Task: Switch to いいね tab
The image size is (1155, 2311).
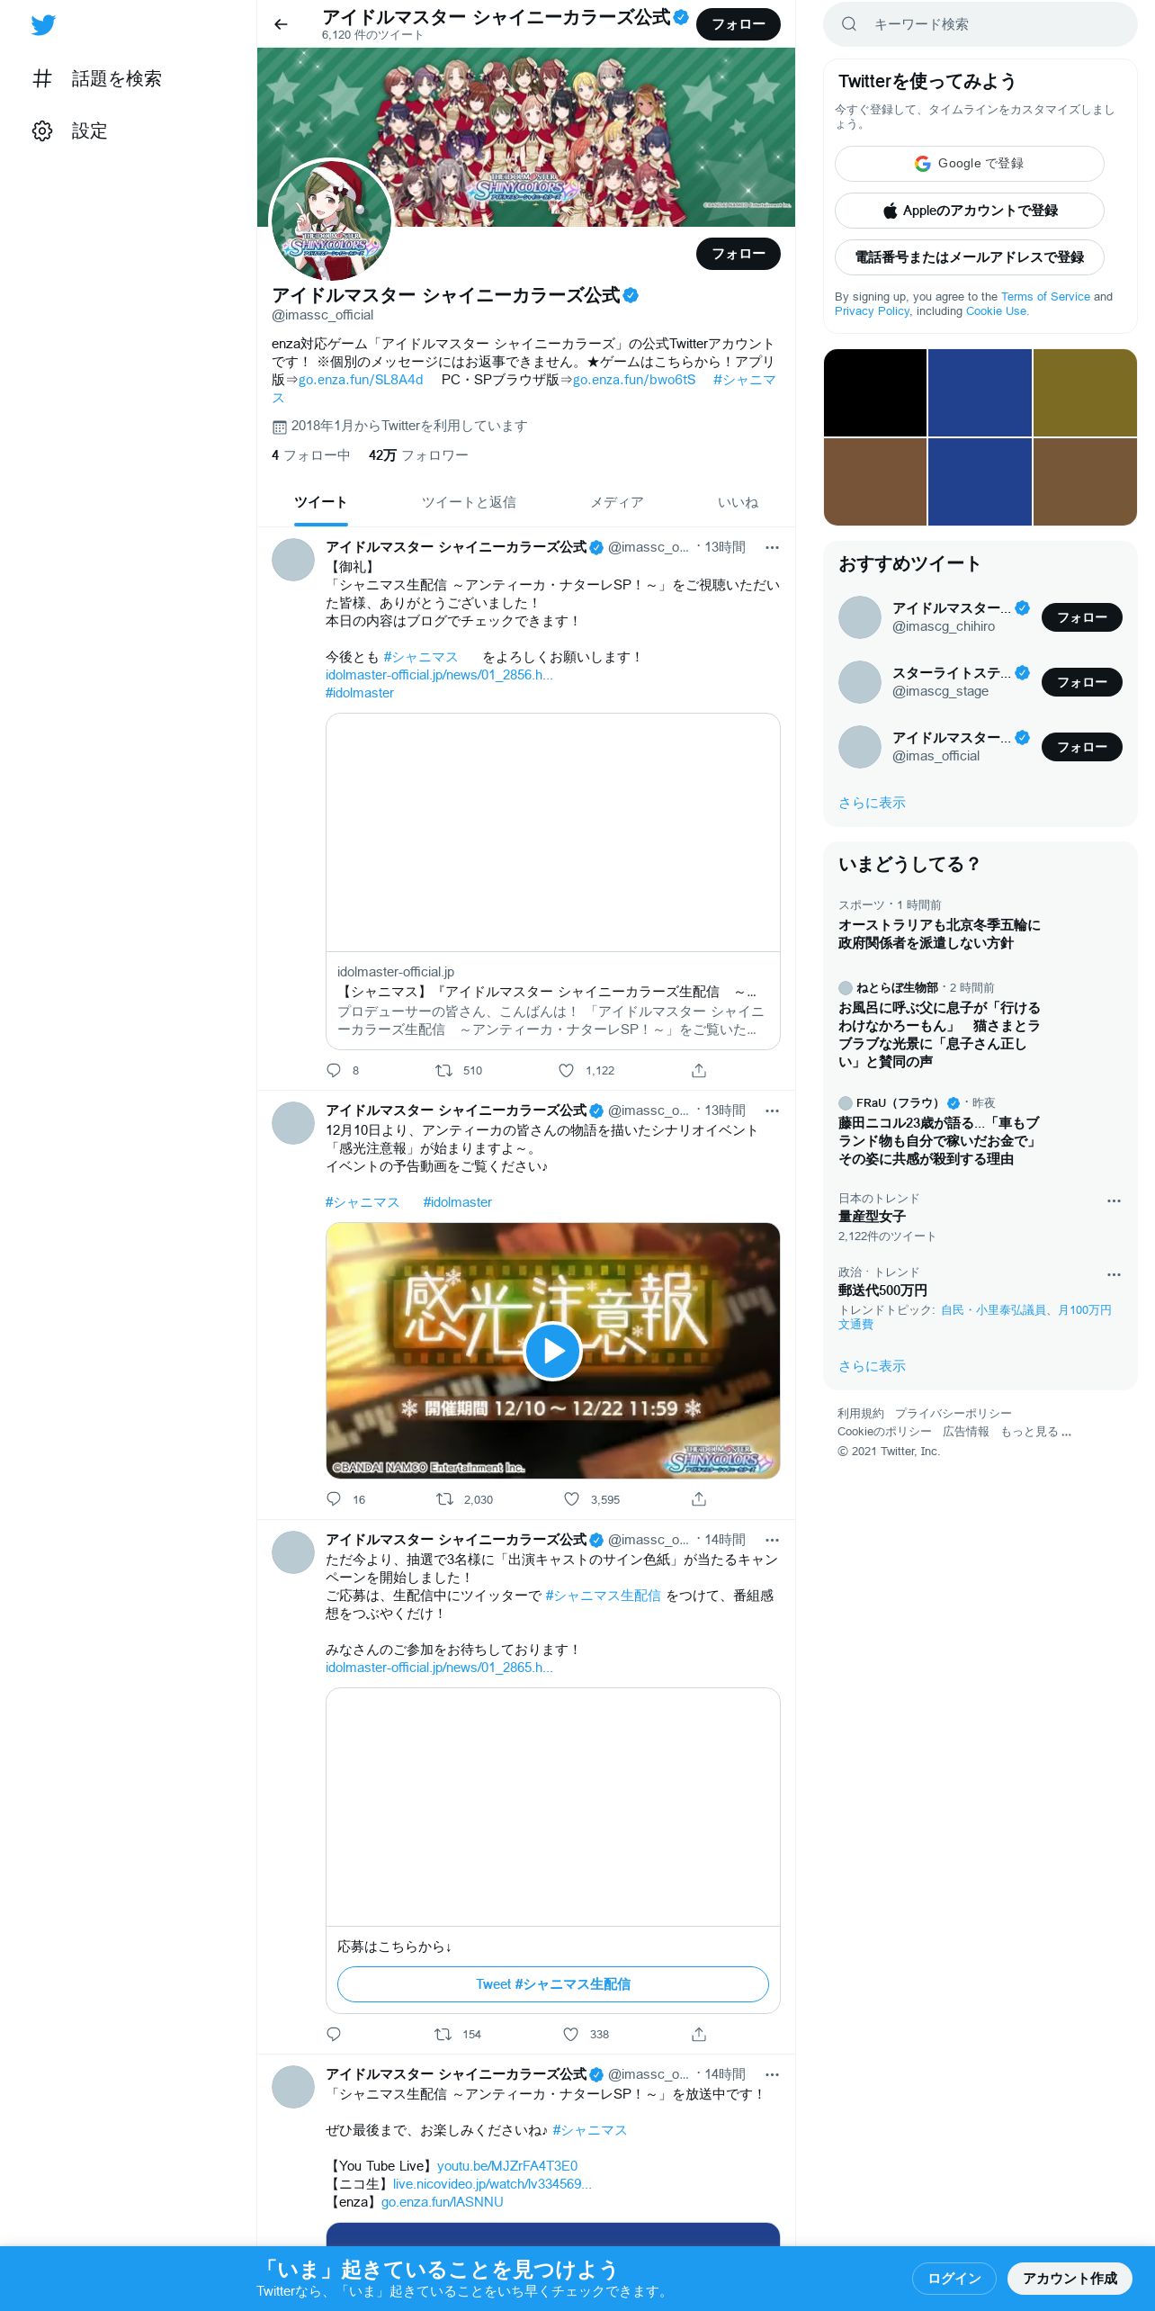Action: (x=738, y=502)
